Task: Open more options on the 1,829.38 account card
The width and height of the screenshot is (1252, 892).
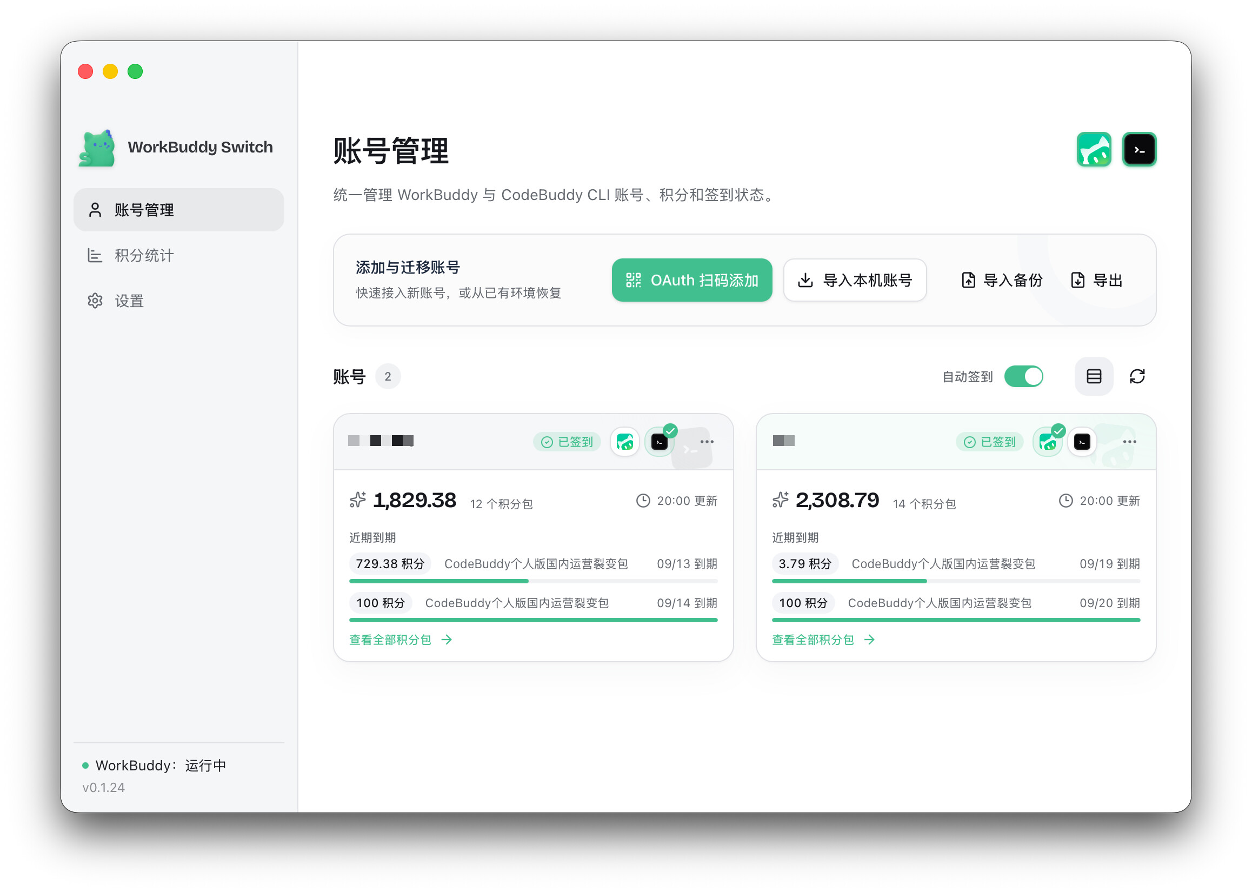Action: 707,442
